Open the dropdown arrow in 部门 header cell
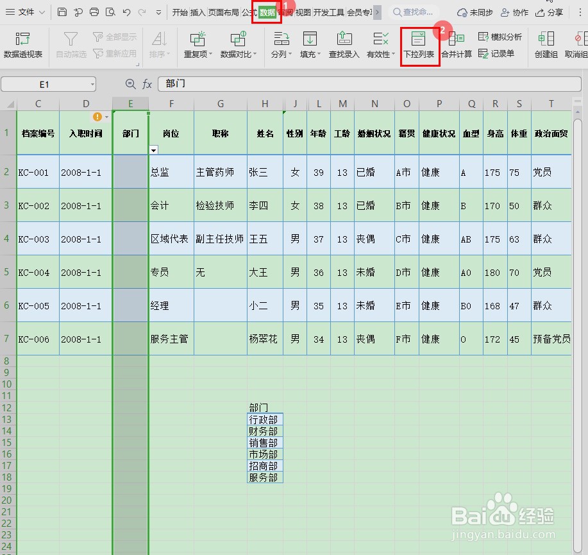This screenshot has height=555, width=588. [x=153, y=150]
